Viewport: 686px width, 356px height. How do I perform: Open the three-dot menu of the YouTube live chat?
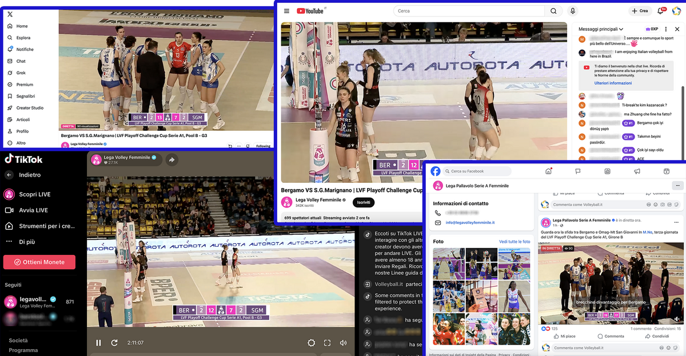pyautogui.click(x=666, y=29)
